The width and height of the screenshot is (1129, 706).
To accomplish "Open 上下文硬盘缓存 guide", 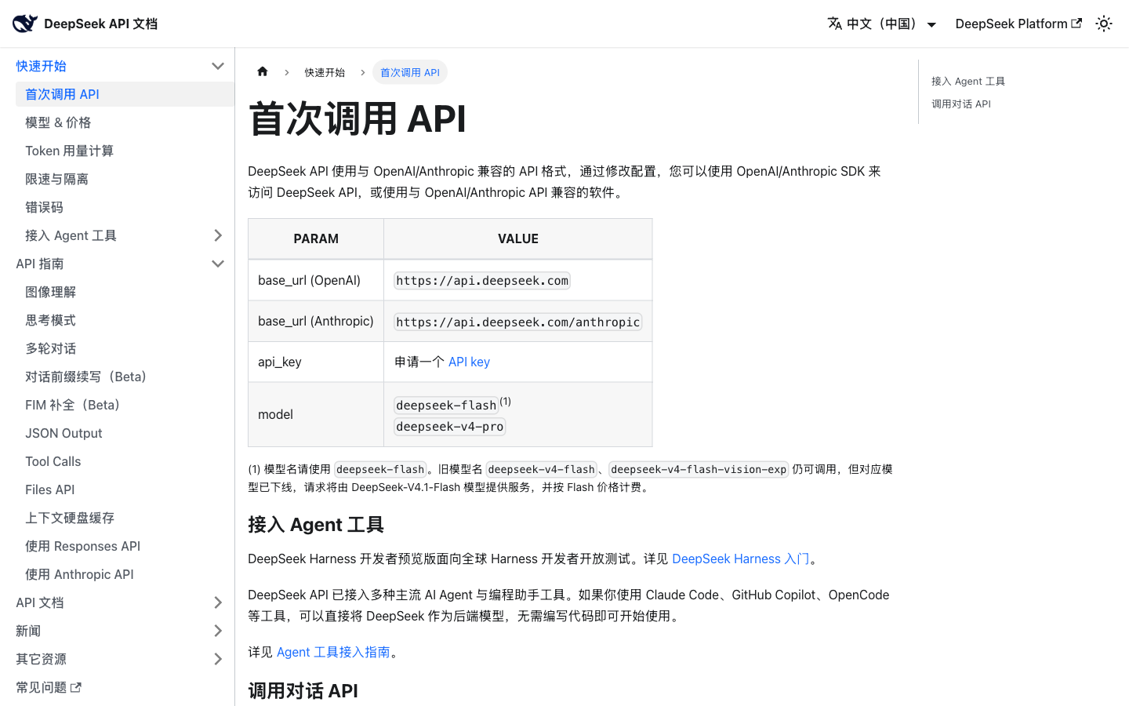I will (x=125, y=518).
